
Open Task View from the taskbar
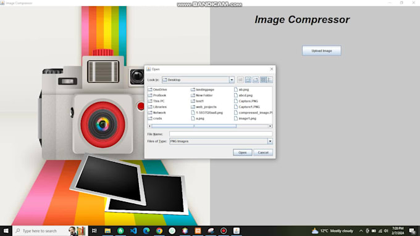94,230
